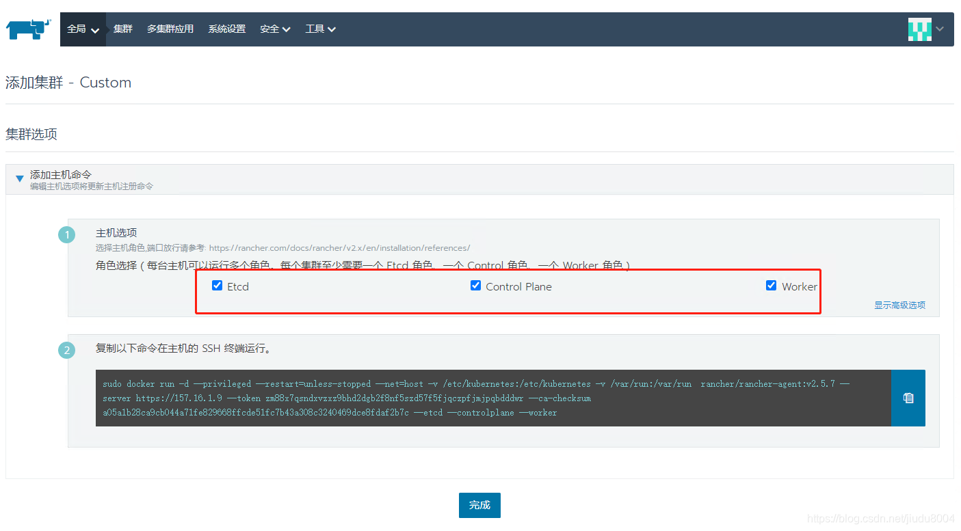
Task: Click the 添加集群 - Custom title
Action: [68, 83]
